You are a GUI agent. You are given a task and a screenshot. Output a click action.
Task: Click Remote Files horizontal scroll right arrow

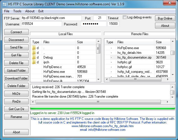[x=168, y=79]
